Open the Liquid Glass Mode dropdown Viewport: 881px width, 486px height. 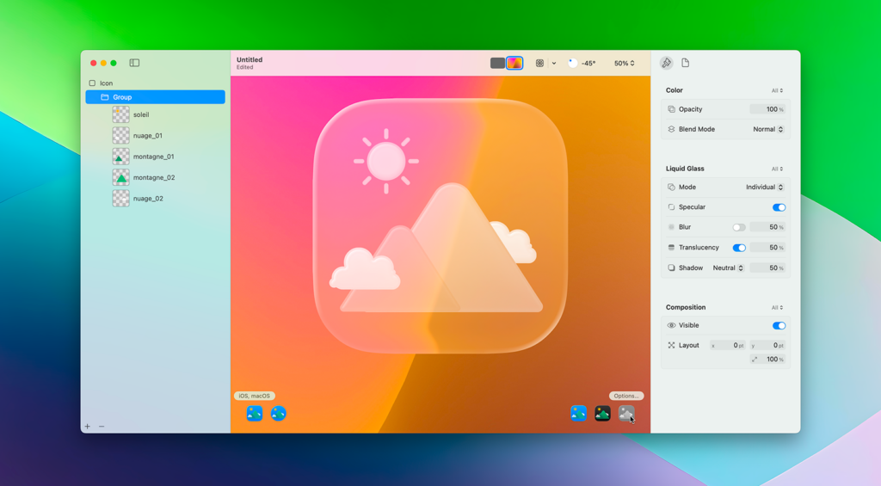764,188
